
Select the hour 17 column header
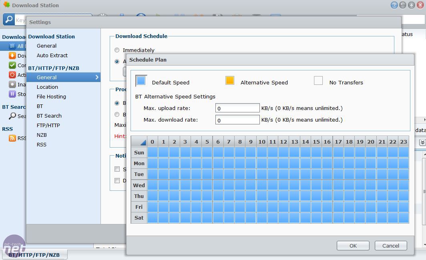pos(338,142)
